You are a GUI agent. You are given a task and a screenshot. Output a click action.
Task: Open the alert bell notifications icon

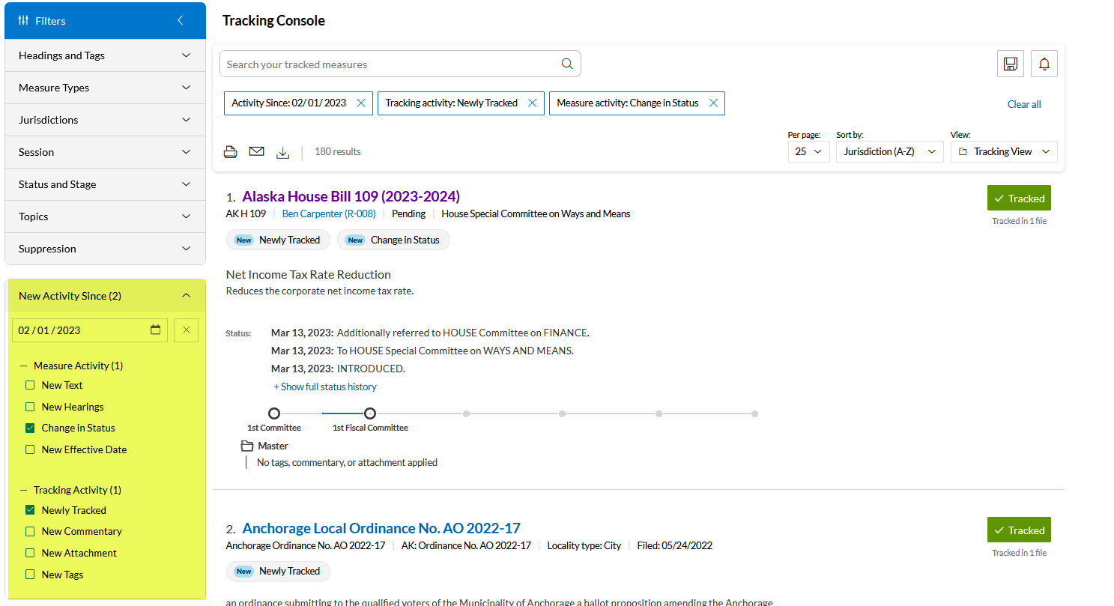pyautogui.click(x=1044, y=64)
